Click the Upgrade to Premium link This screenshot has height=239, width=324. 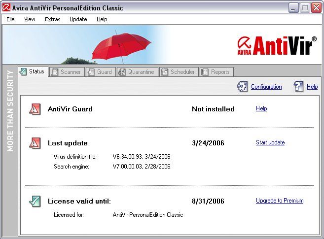(279, 201)
